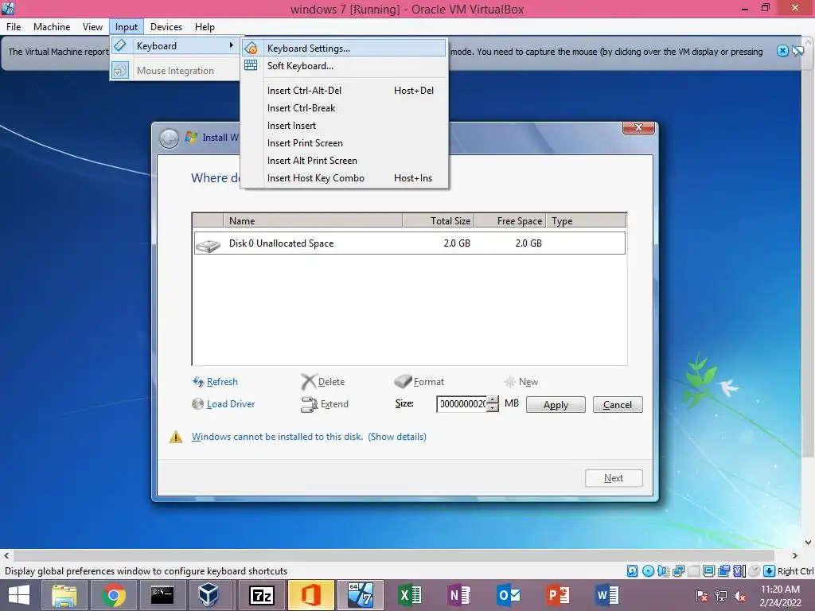Screen dimensions: 815x611
Task: Open OneNote from taskbar
Action: 459,595
